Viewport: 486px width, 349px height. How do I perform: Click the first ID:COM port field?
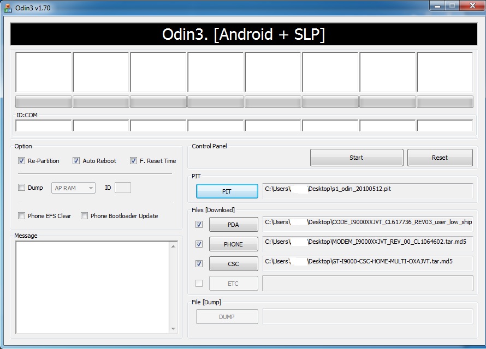tap(43, 125)
